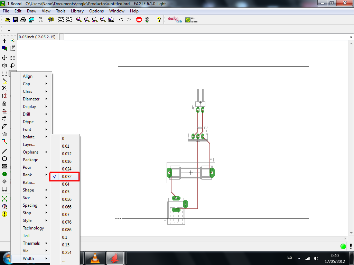The image size is (354, 265).
Task: Select the Move tool with four arrows
Action: tap(4, 58)
